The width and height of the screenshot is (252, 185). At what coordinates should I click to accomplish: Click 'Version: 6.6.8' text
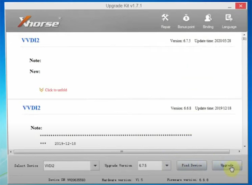point(181,108)
